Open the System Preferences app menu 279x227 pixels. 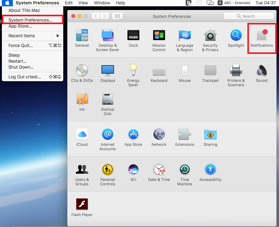point(37,3)
